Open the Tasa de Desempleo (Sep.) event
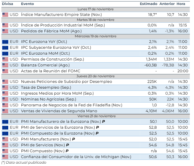Viewport: 194px width, 166px height. click(47, 87)
